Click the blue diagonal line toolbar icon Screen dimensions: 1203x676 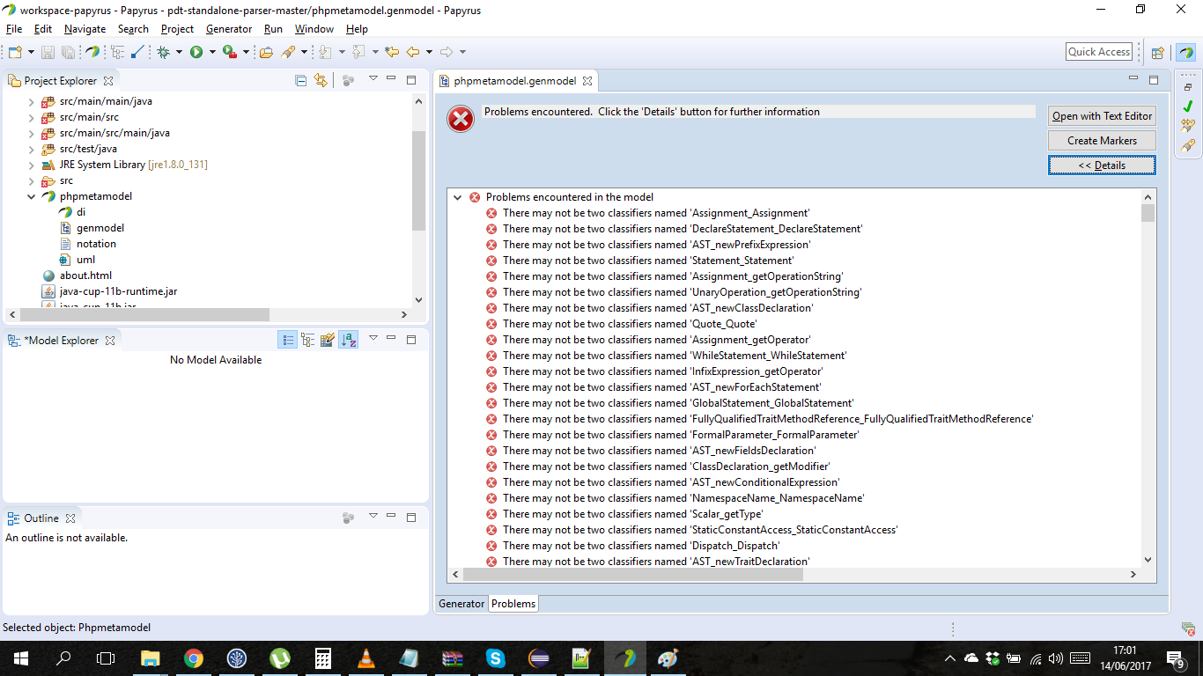pyautogui.click(x=137, y=52)
